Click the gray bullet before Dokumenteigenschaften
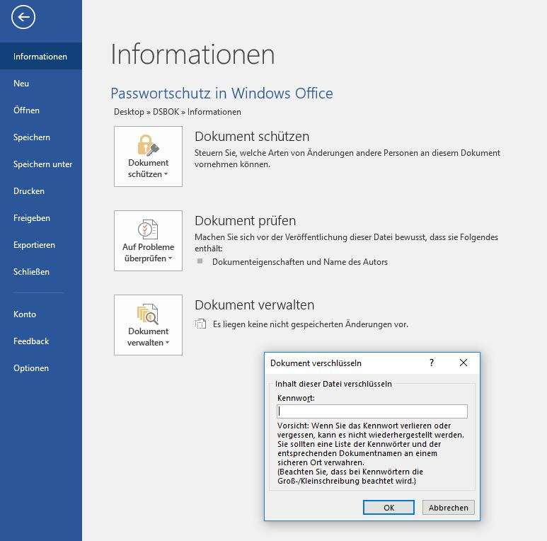The height and width of the screenshot is (541, 547). [x=200, y=261]
